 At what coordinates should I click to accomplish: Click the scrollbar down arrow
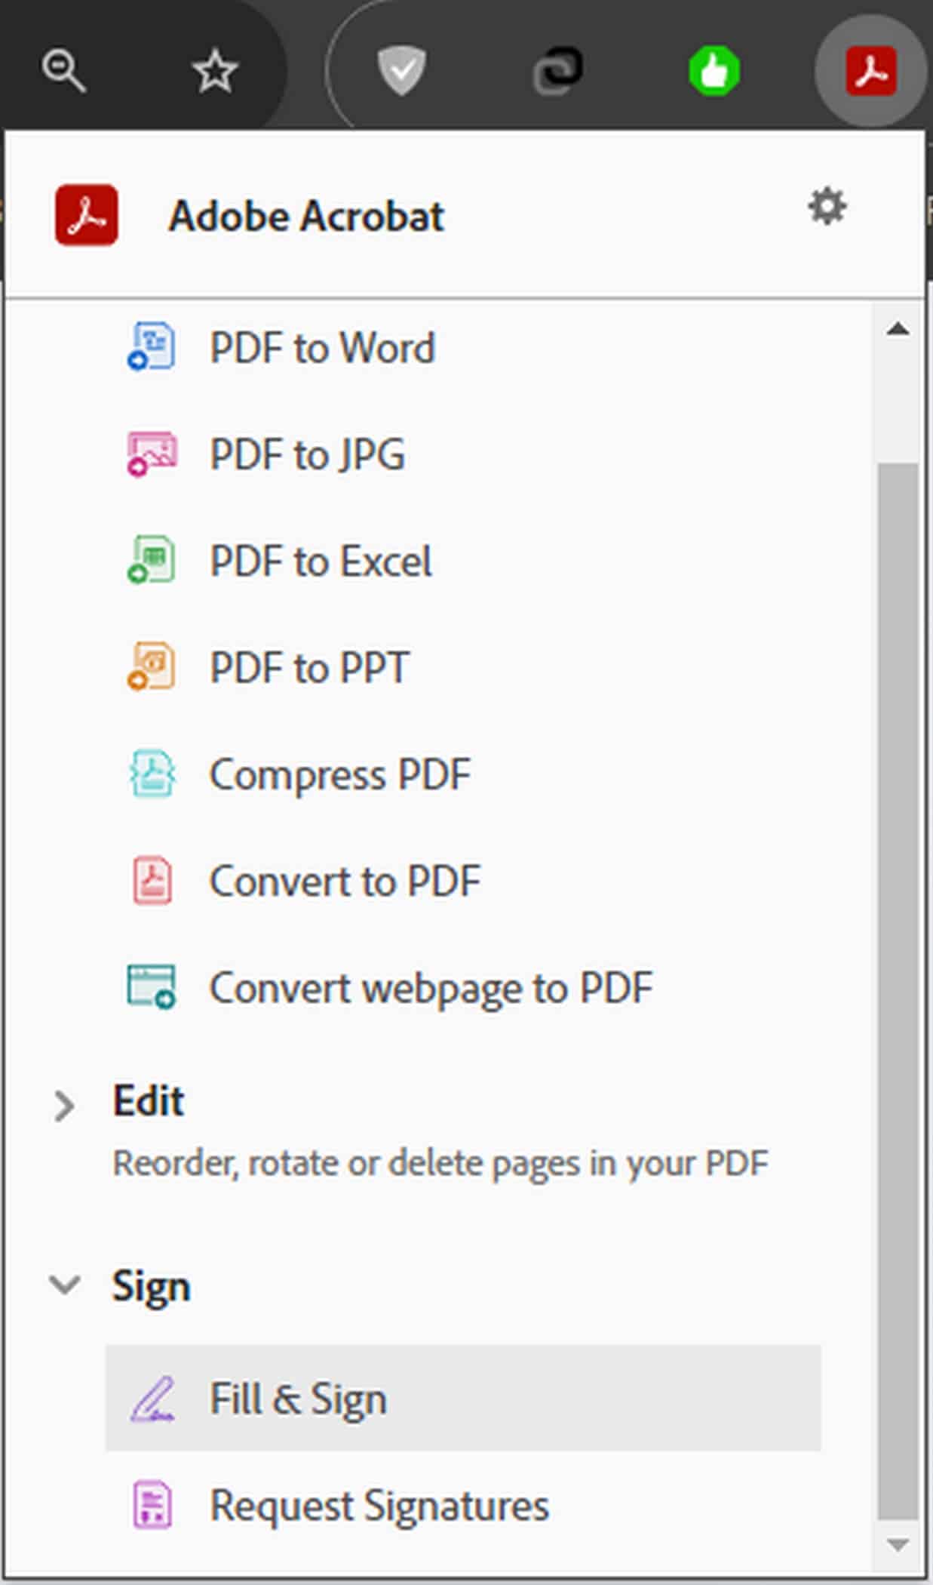coord(898,1545)
